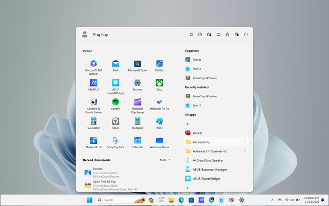Expand the Accessibility folder

pyautogui.click(x=216, y=142)
